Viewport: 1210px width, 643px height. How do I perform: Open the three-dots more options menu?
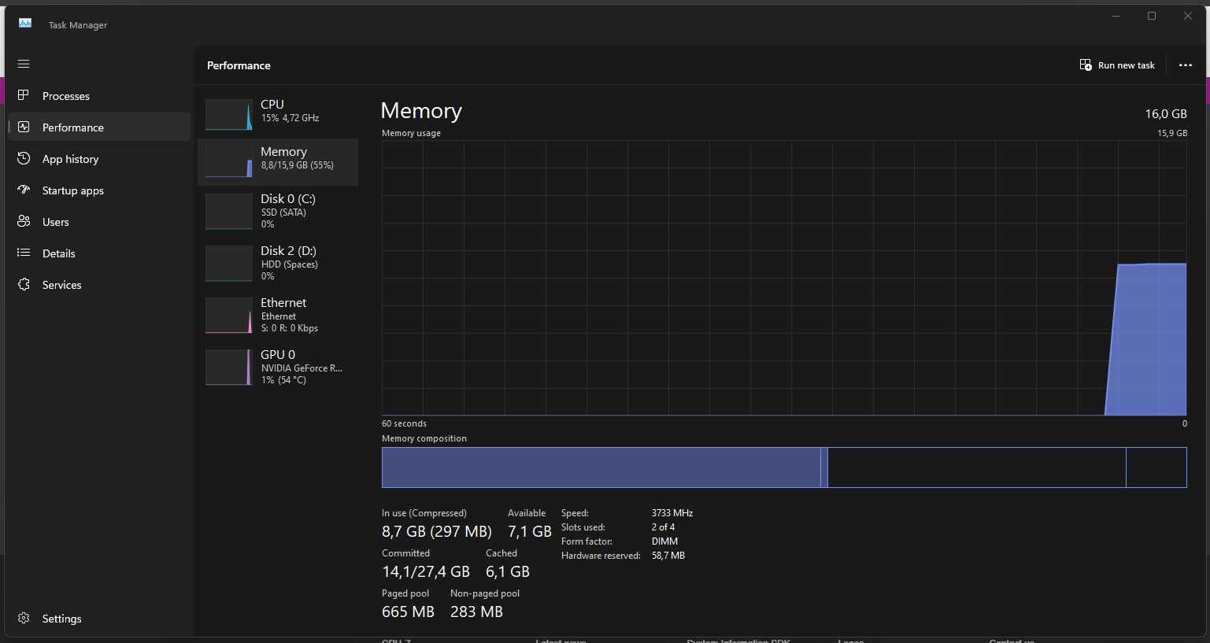1185,65
